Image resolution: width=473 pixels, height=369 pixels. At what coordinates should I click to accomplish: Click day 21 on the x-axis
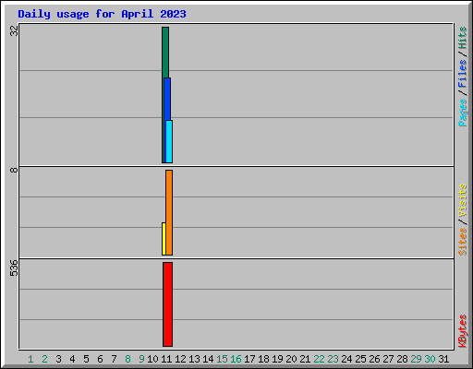(305, 359)
